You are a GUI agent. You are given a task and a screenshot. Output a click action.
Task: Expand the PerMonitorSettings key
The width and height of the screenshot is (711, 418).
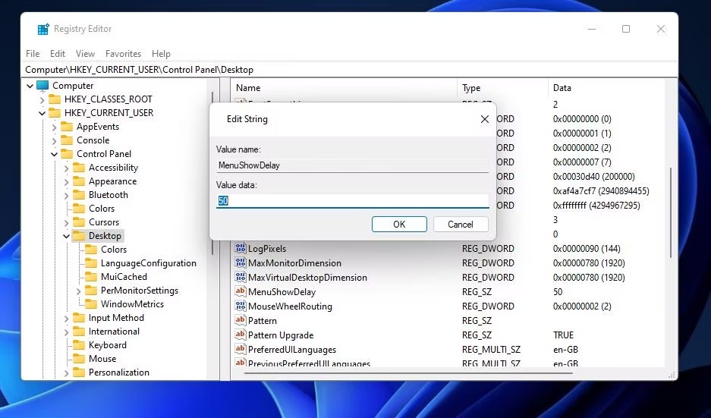point(79,291)
